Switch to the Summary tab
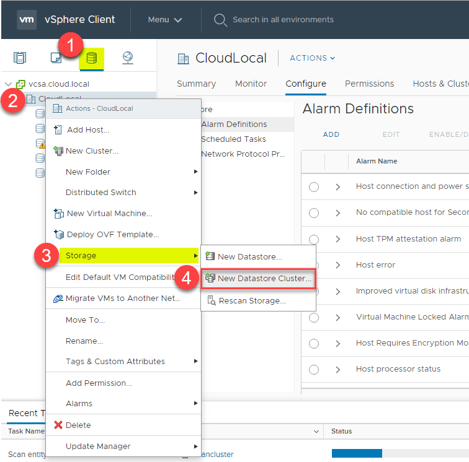Viewport: 469px width, 462px height. [196, 84]
